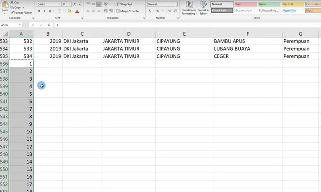This screenshot has width=321, height=192.
Task: Open the Conditional Formatting menu
Action: point(189,8)
